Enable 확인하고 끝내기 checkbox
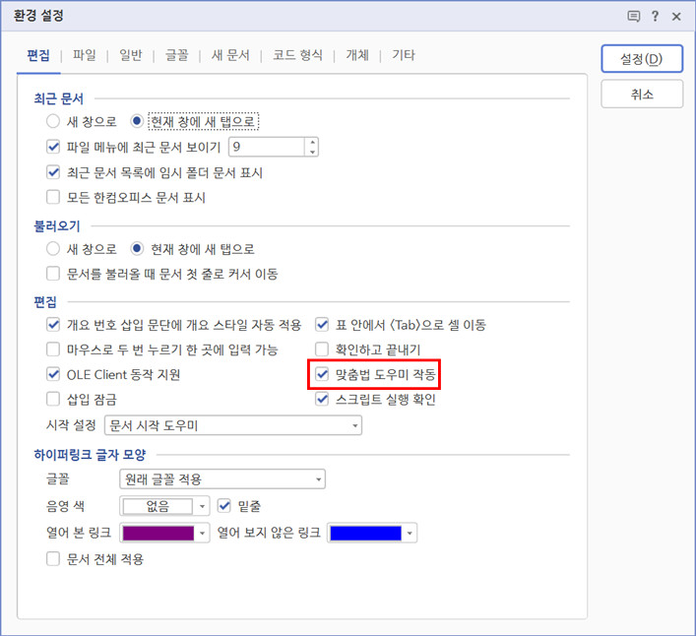The image size is (696, 636). [322, 350]
